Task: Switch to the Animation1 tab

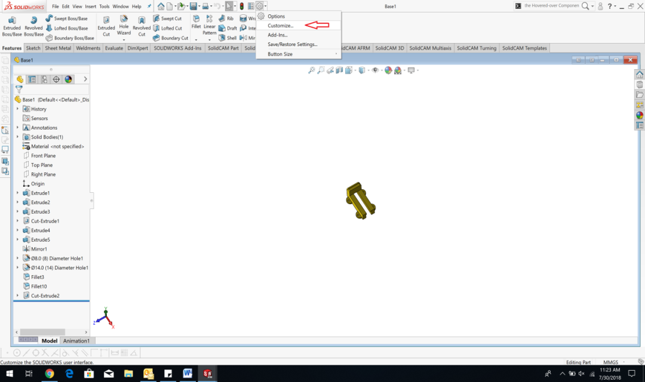Action: 76,341
